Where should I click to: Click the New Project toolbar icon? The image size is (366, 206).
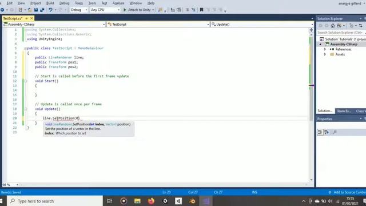pos(21,10)
